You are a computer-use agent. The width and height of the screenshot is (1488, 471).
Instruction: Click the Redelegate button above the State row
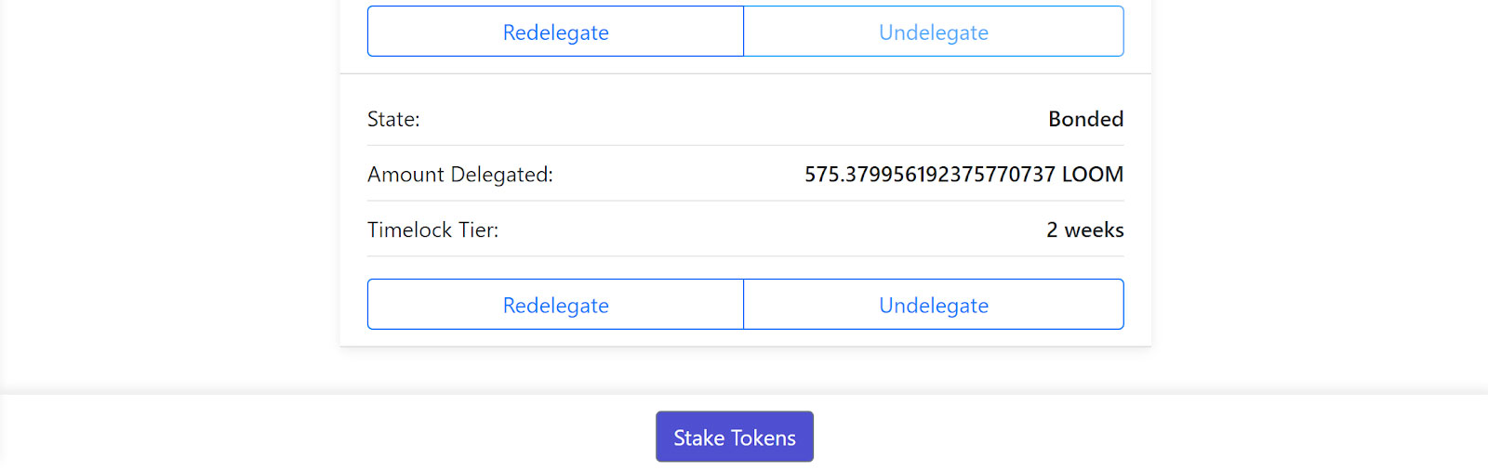coord(555,32)
